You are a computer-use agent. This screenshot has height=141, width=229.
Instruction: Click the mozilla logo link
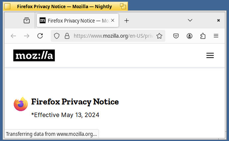[34, 55]
